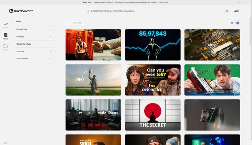Screen dimensions: 252x145
Task: Click Clear Filters button
Action: pyautogui.click(x=77, y=23)
